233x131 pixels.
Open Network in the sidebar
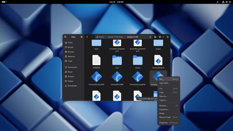[73, 56]
